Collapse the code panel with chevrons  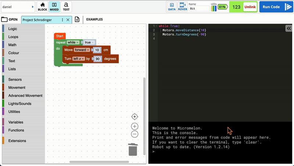(288, 29)
